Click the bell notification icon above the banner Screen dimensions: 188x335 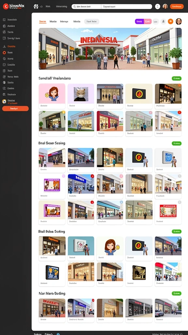click(163, 21)
